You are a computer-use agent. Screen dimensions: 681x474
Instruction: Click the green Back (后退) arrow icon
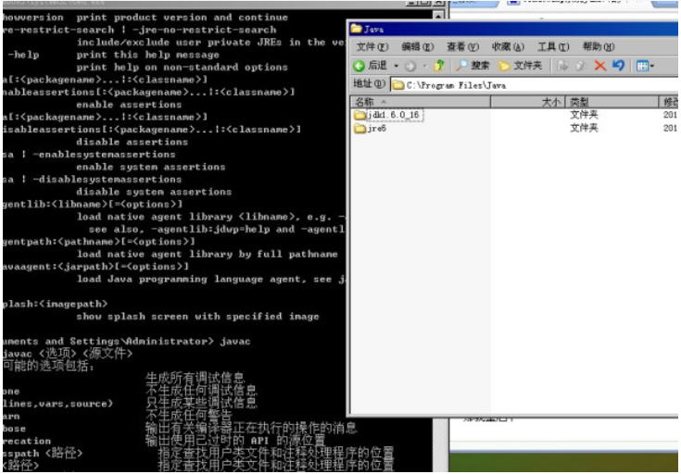(359, 66)
